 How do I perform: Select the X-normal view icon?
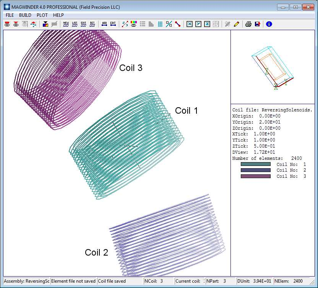coord(190,24)
